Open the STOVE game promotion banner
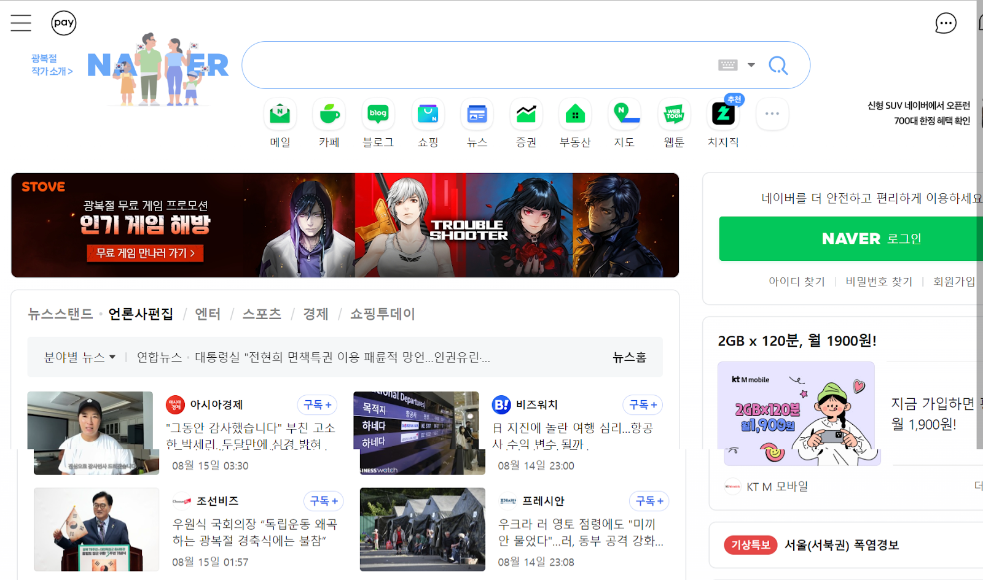The width and height of the screenshot is (983, 580). pyautogui.click(x=345, y=225)
